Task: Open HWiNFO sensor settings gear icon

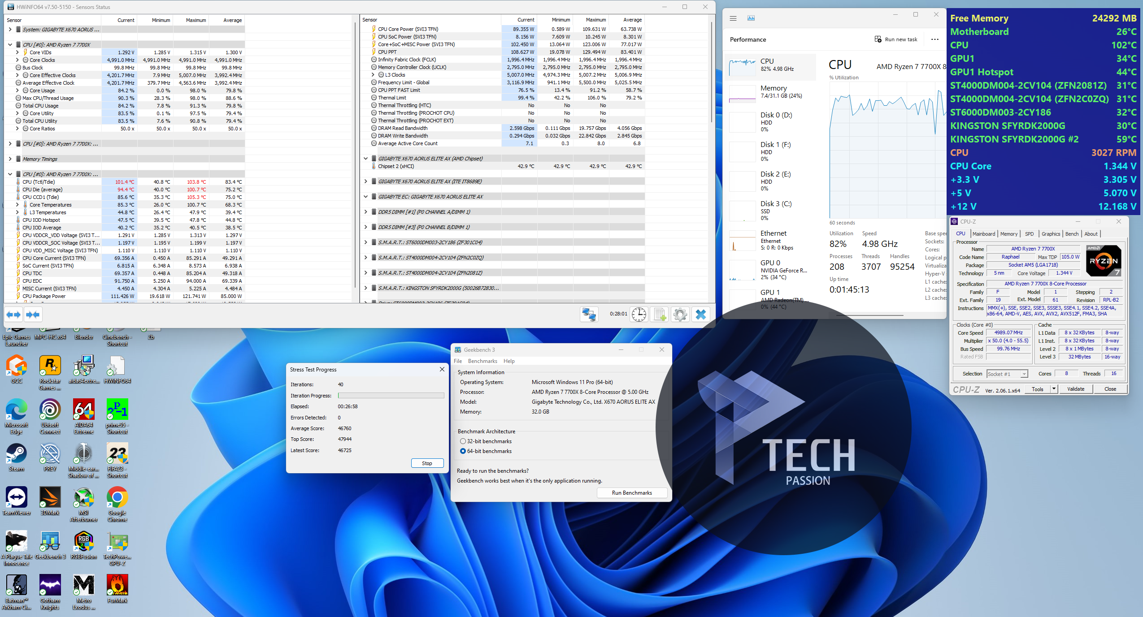Action: click(x=680, y=315)
